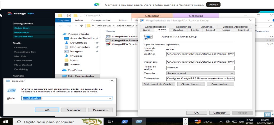Open the Detalhes tab
Viewport: 274px width, 125px height.
click(207, 27)
